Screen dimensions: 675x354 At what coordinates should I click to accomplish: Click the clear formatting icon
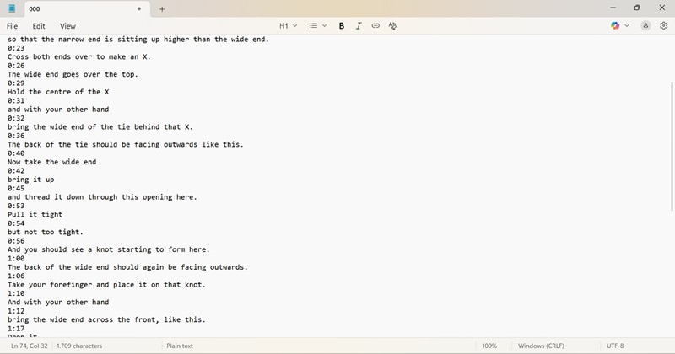tap(392, 26)
